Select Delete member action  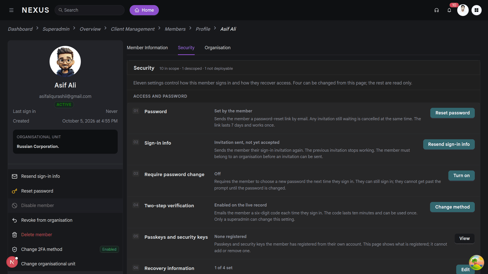[65, 235]
